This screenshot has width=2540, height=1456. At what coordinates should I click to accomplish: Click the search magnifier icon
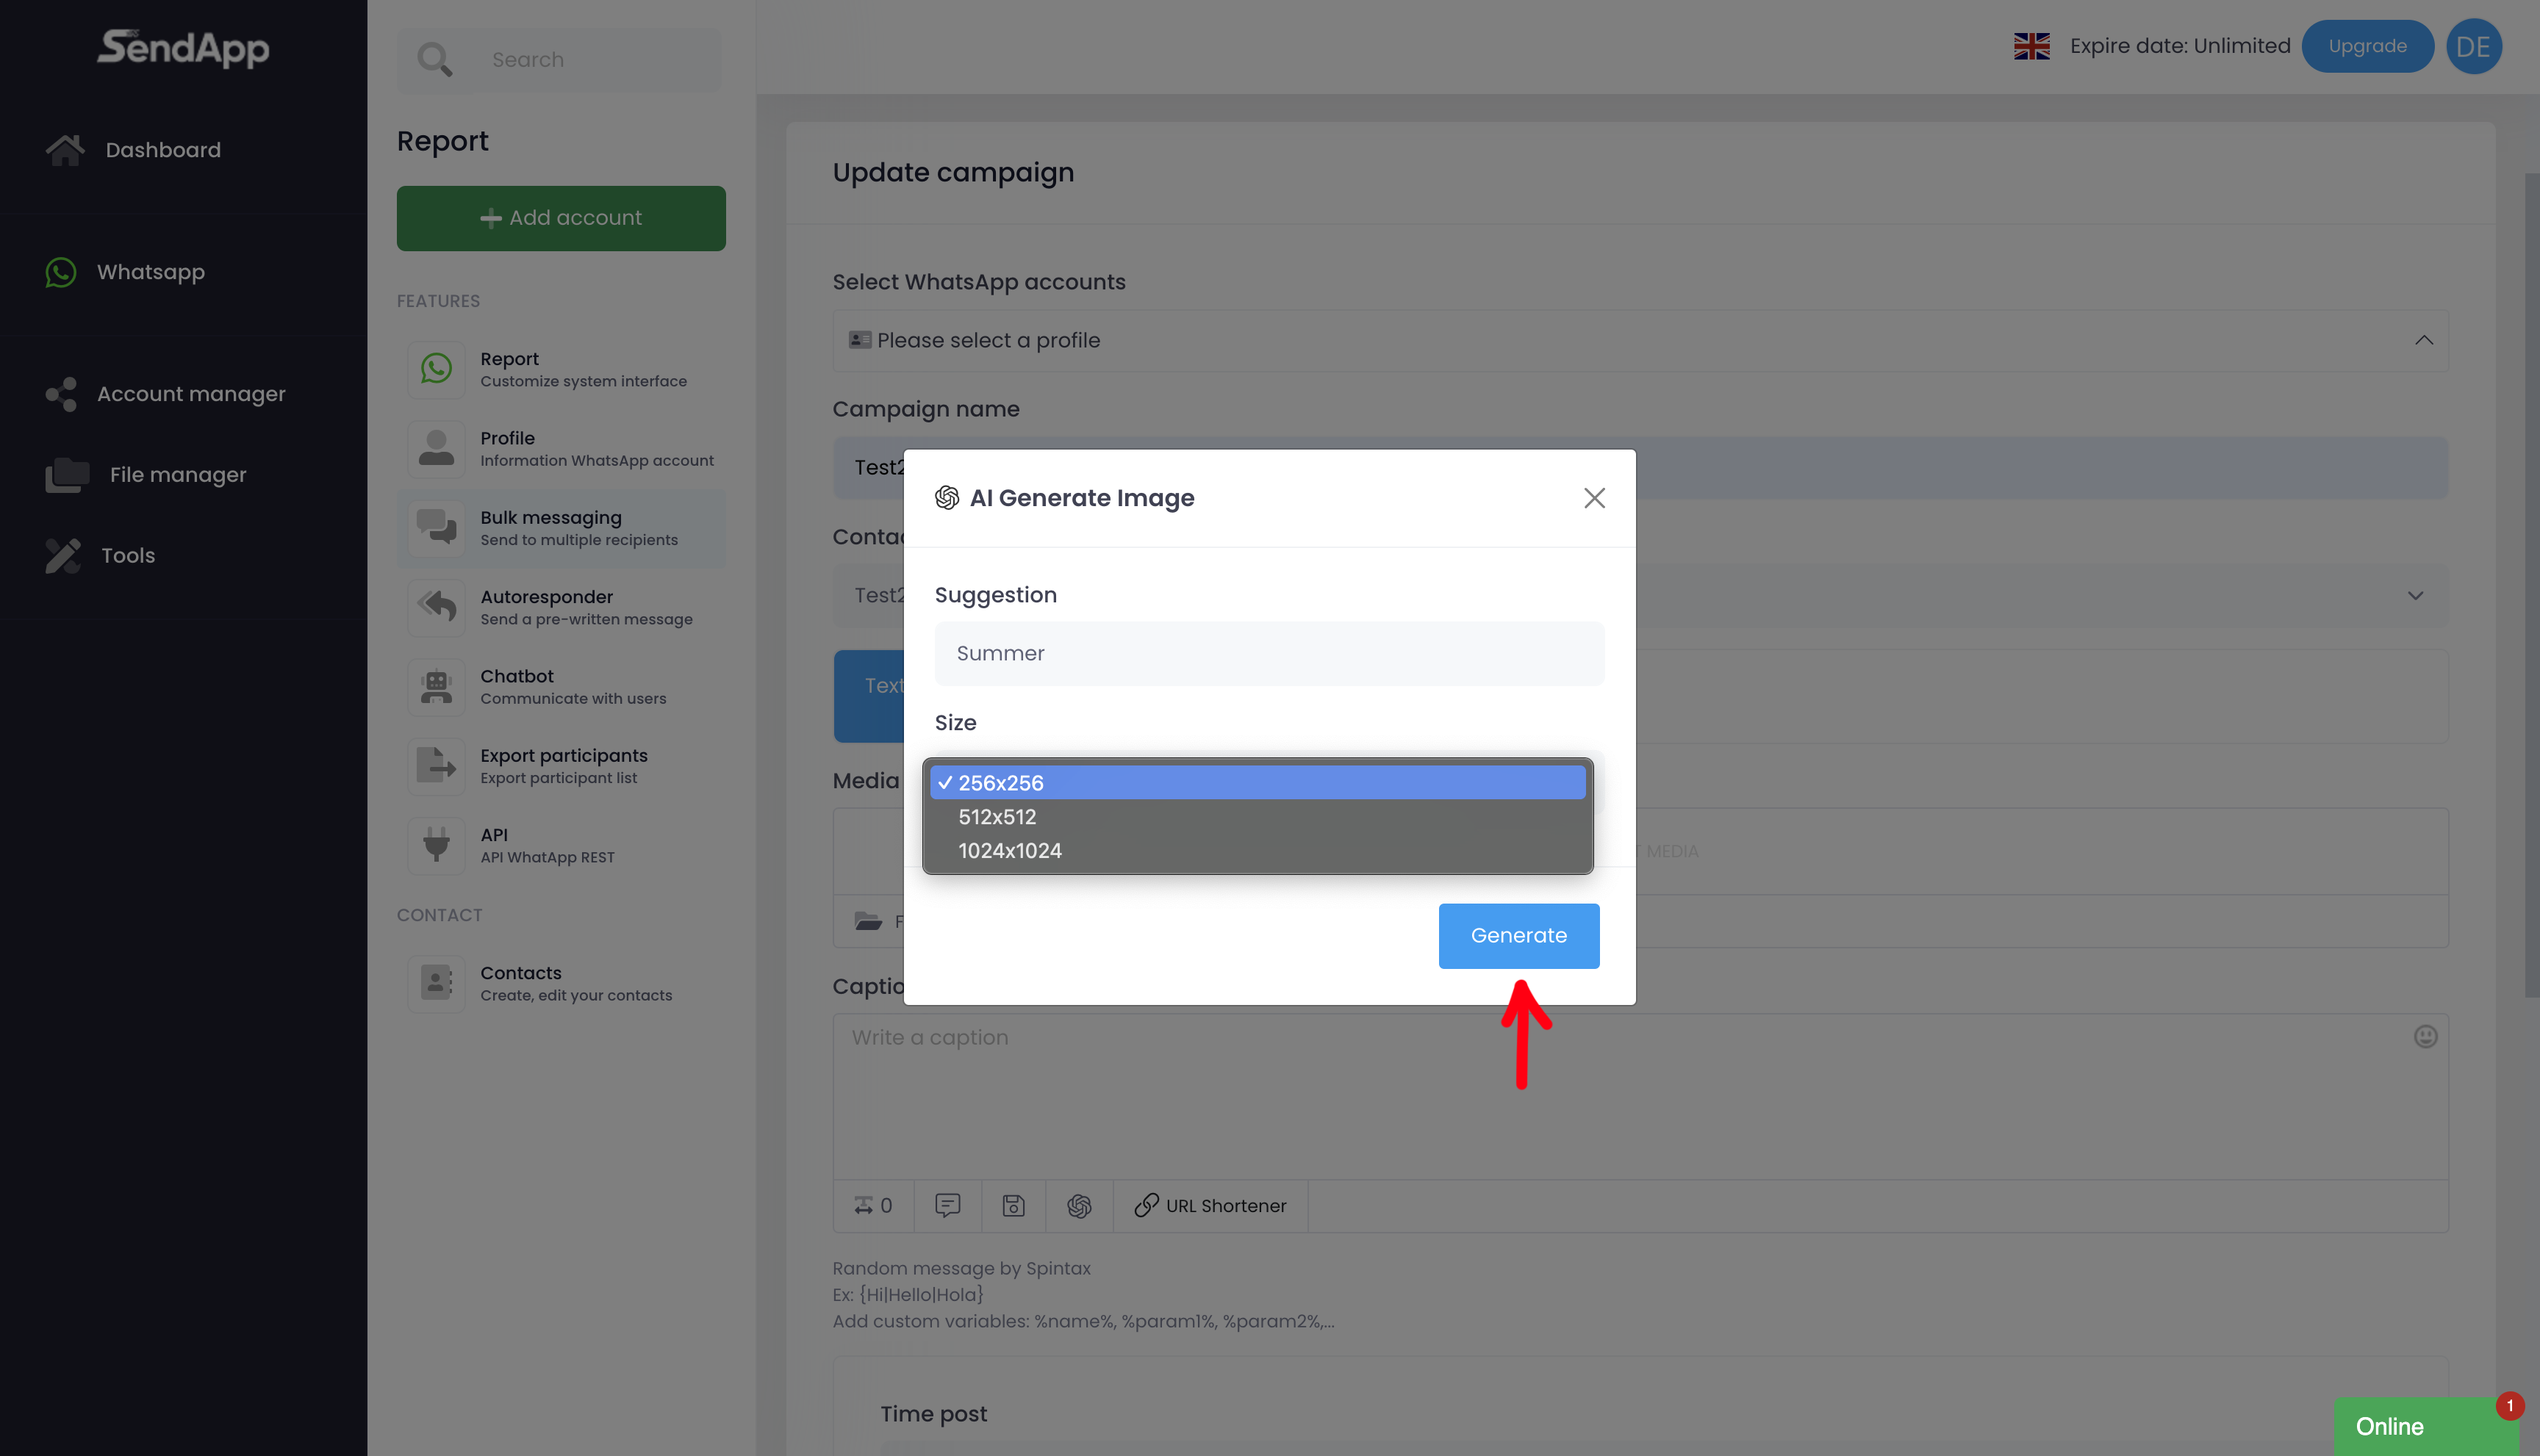tap(434, 60)
